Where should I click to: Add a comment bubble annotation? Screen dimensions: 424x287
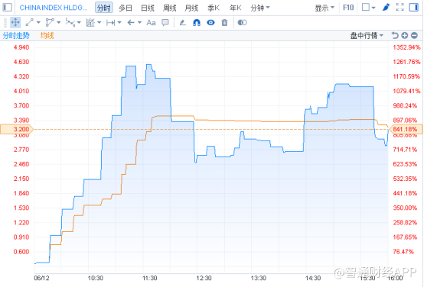pyautogui.click(x=165, y=22)
